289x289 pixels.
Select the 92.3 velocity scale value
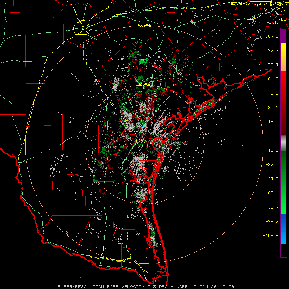[273, 50]
